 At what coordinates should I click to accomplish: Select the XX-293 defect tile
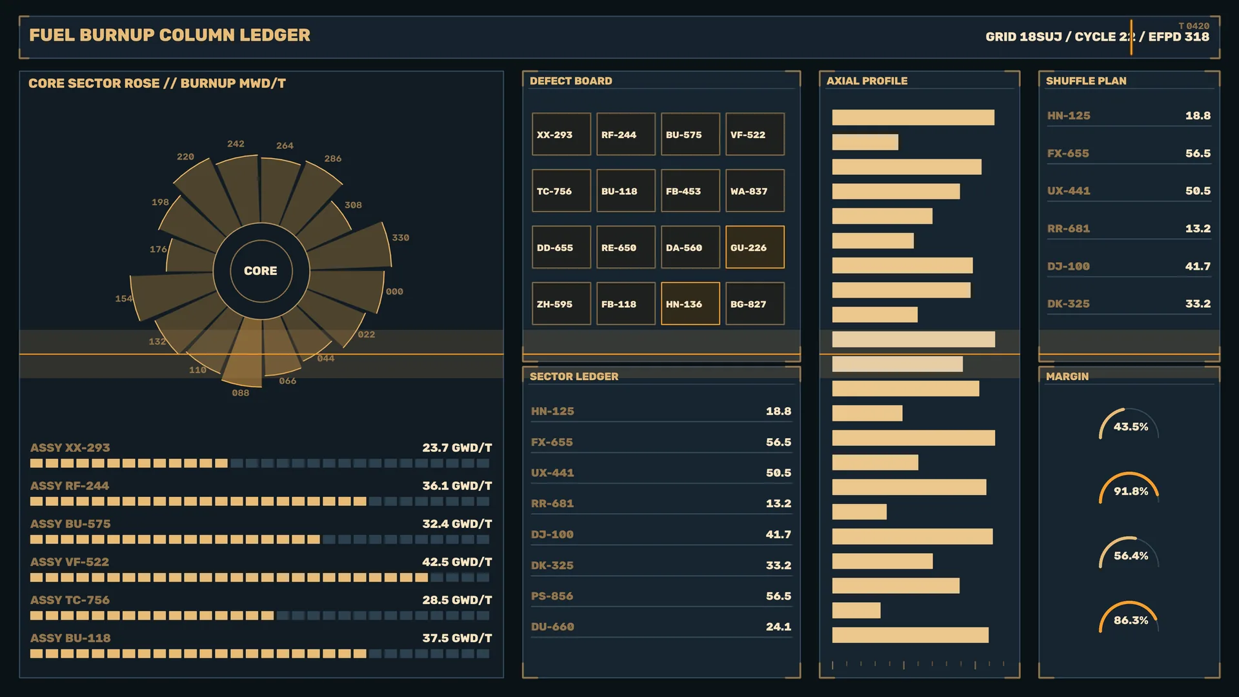click(x=561, y=134)
